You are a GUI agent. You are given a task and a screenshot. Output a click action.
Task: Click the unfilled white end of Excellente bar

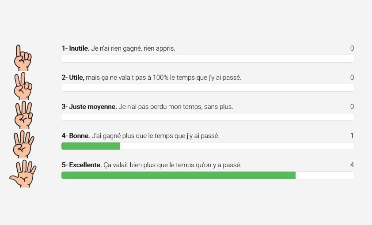click(x=325, y=175)
